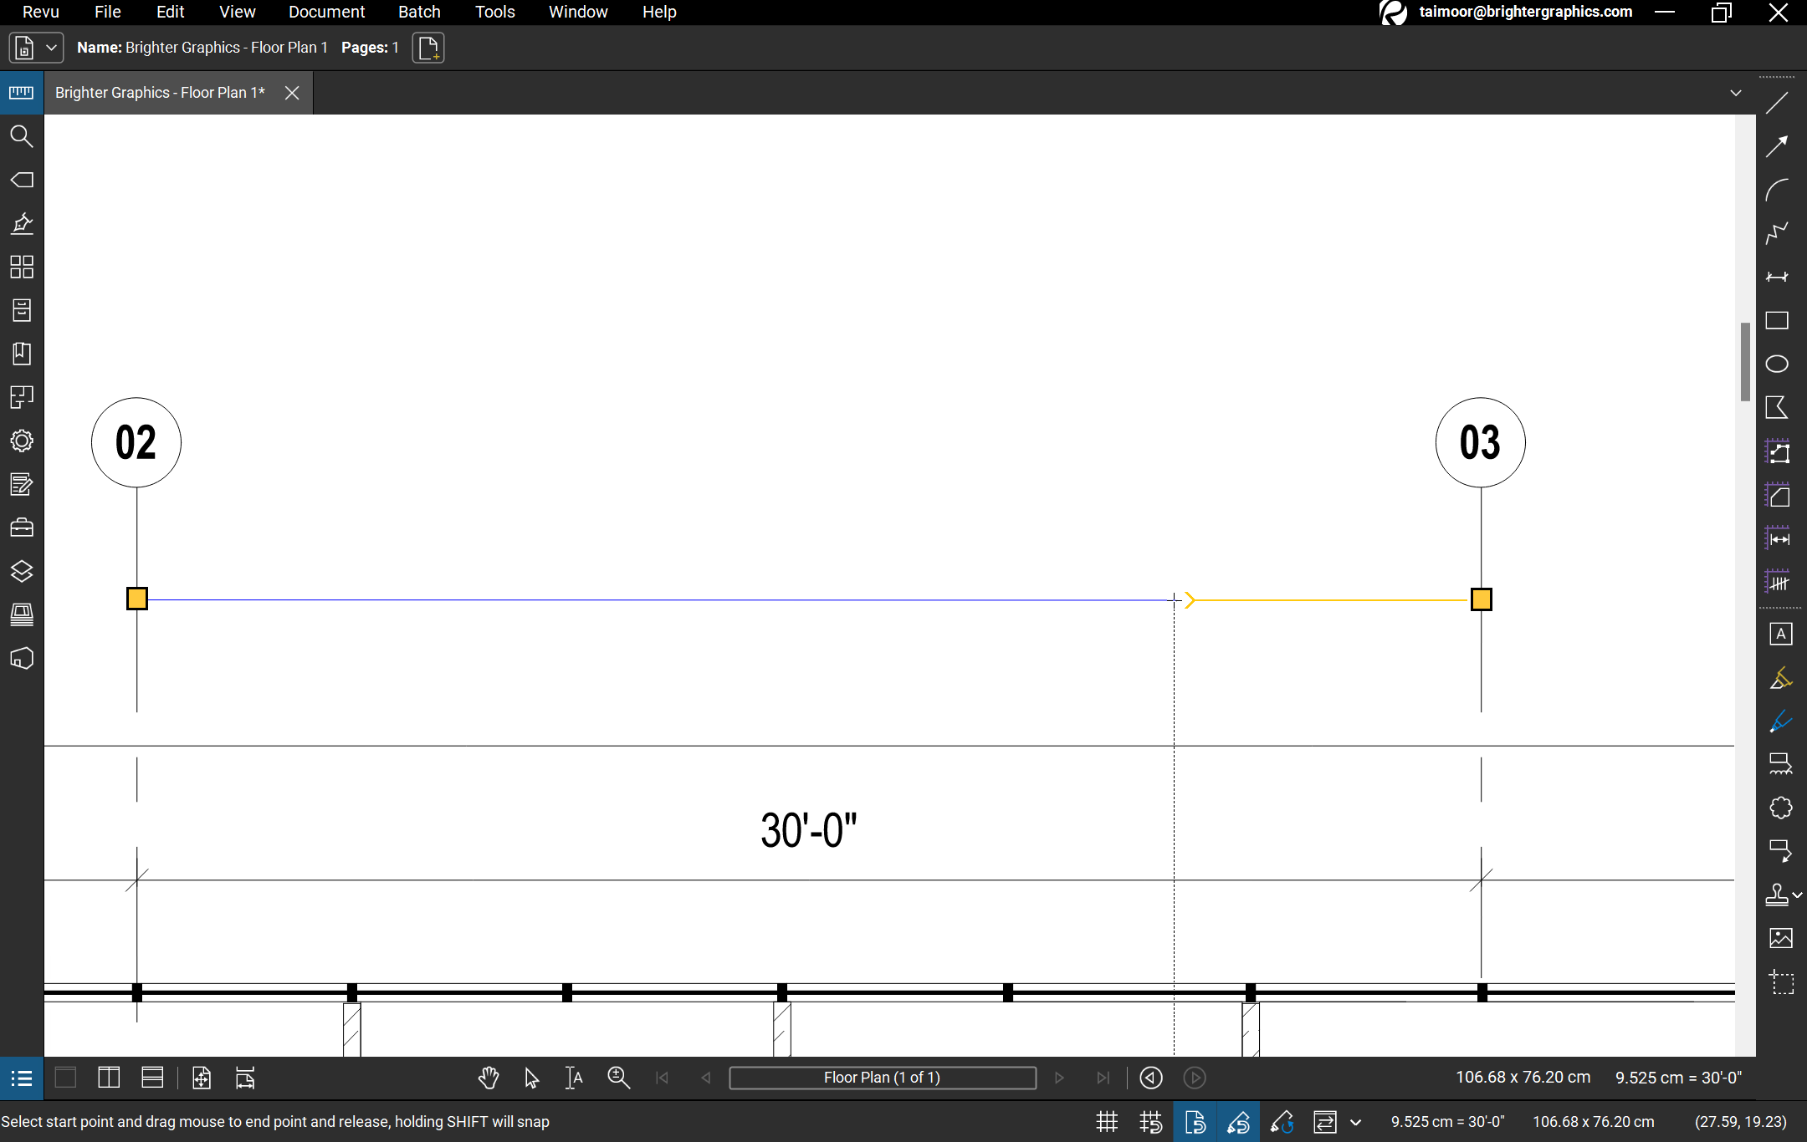Select the Polyline markup tool
This screenshot has height=1142, width=1807.
pos(1777,234)
